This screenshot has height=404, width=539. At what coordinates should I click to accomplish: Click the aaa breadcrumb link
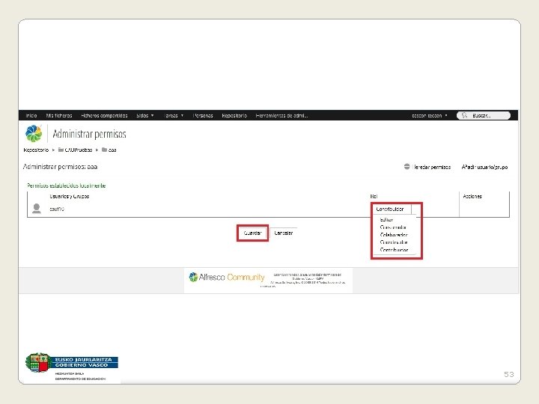(x=112, y=150)
